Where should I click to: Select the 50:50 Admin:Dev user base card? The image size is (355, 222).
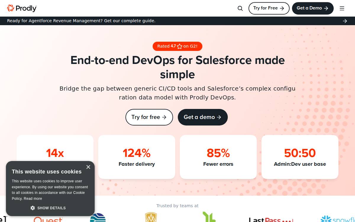click(x=300, y=157)
